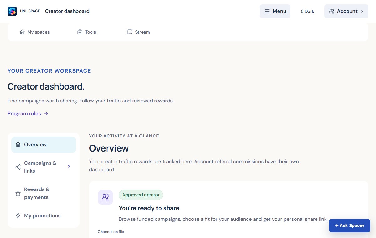Click the Unlispace logo icon
Viewport: 376px width, 238px height.
pos(12,11)
